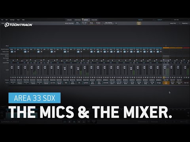Toggle the Buses channel filter
Viewport: 190px width, 142px height.
click(x=91, y=23)
